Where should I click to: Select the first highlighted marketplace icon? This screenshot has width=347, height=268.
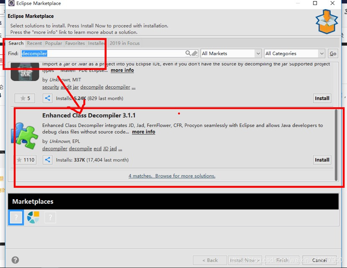click(16, 217)
